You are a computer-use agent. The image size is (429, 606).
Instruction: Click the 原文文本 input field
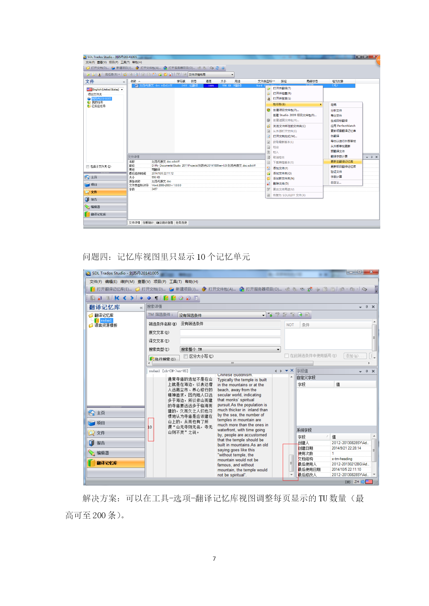(230, 332)
